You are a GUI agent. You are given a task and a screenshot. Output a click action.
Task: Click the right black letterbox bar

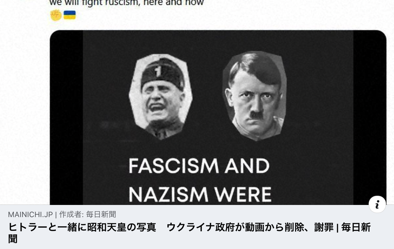[x=370, y=113]
